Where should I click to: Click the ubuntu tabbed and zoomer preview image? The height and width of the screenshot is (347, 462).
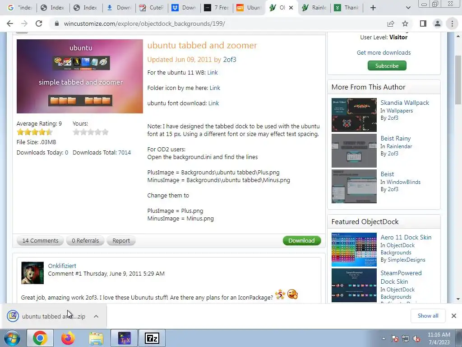coord(79,76)
